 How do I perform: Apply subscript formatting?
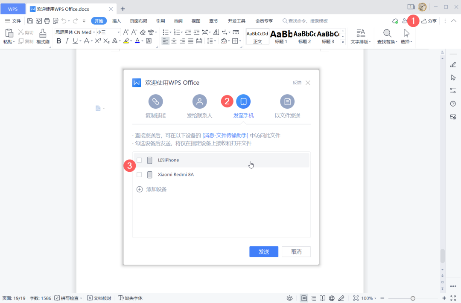click(106, 41)
